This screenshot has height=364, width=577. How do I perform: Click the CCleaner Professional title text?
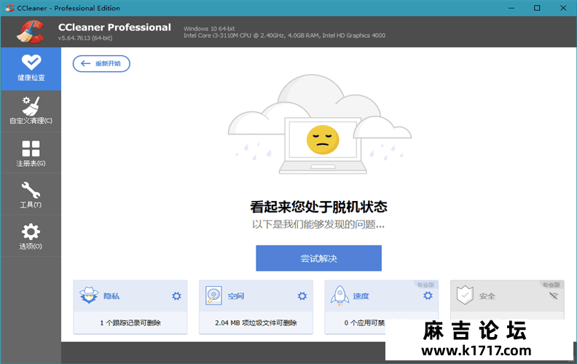(114, 27)
